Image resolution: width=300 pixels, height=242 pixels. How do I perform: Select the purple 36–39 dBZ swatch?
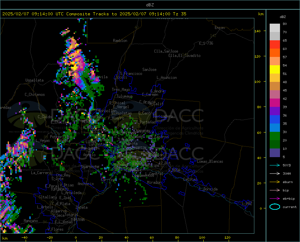[x=275, y=111]
